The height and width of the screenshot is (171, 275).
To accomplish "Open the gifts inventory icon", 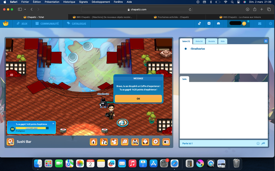I will click(x=104, y=142).
